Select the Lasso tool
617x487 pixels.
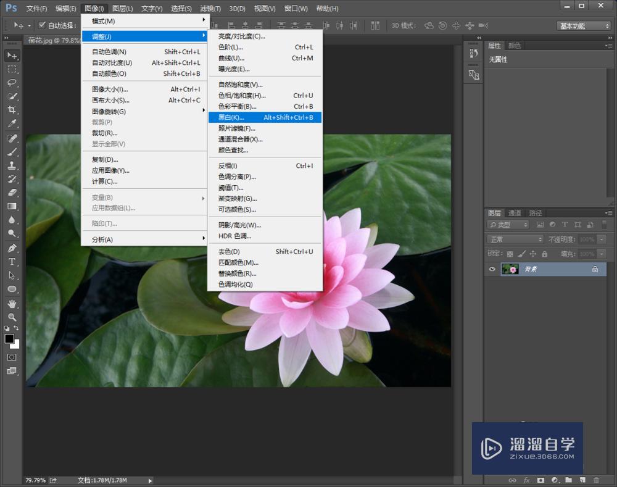coord(12,83)
